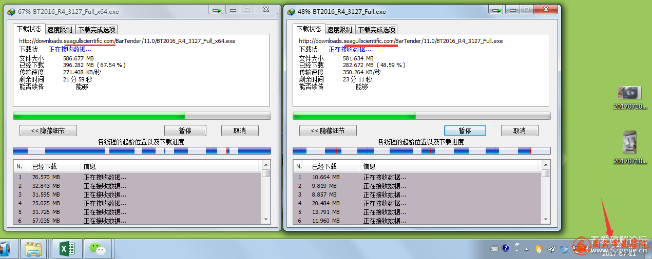Click scroll-down arrow of 48% window thread list

click(545, 219)
